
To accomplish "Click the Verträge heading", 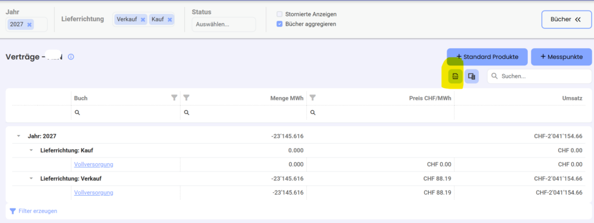I will pyautogui.click(x=34, y=57).
